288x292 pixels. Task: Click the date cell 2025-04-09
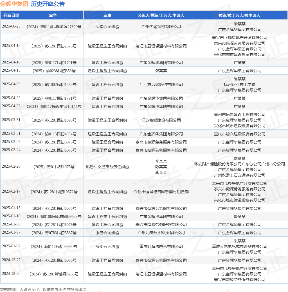pos(11,84)
